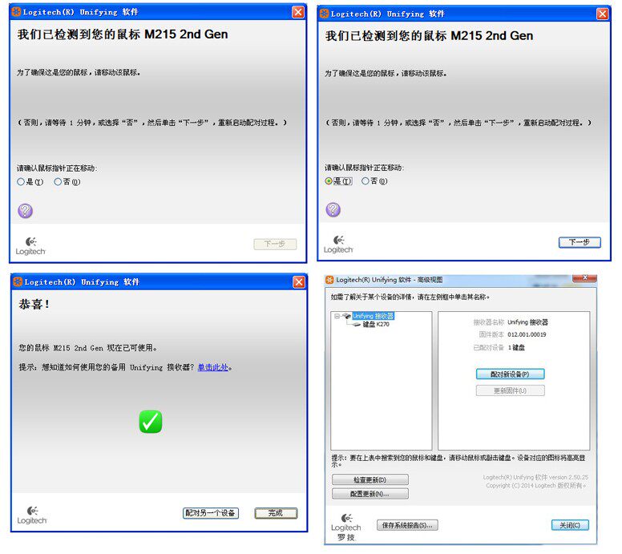Close the advanced view window
The height and width of the screenshot is (554, 622).
(x=584, y=277)
